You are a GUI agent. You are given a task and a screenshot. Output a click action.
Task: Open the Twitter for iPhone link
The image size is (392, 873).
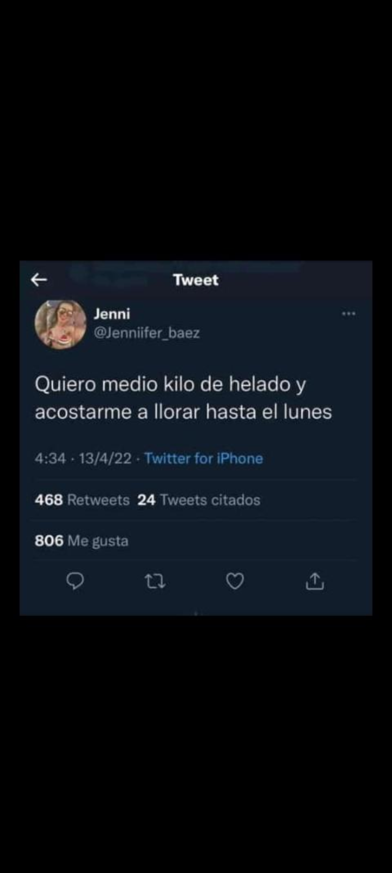pos(204,458)
